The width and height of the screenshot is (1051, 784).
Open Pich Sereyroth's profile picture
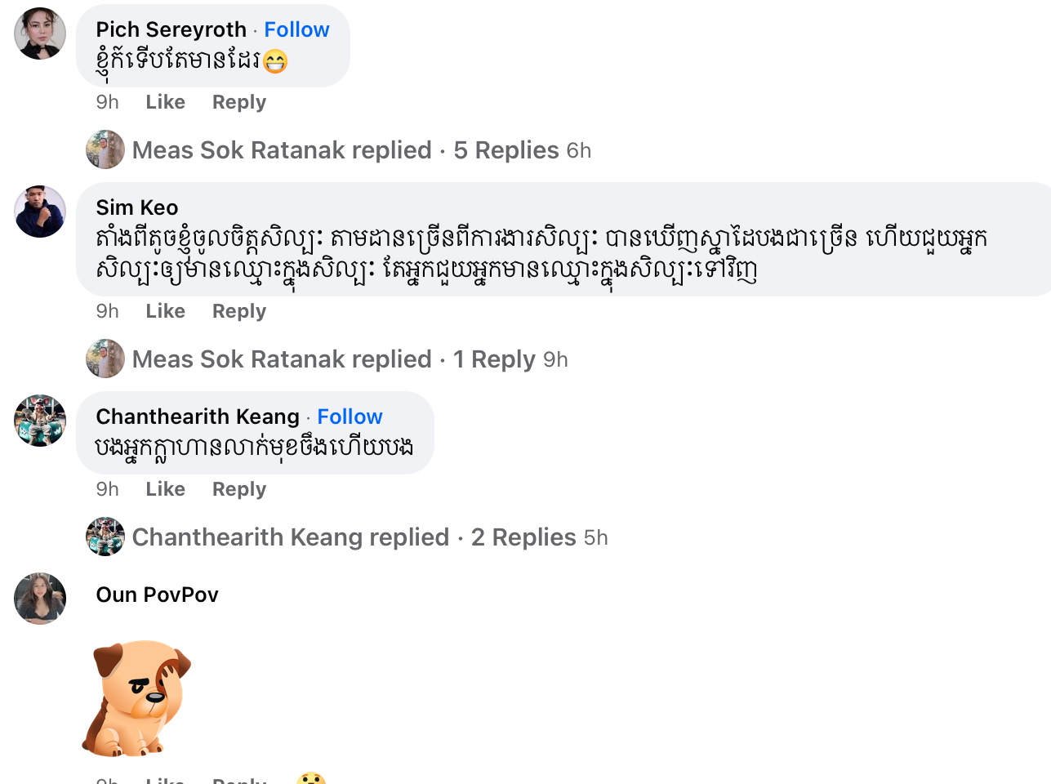[40, 33]
